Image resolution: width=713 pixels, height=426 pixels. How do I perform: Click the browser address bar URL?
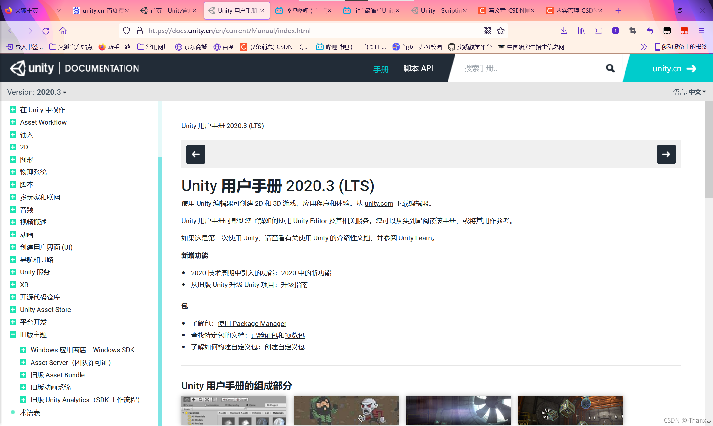click(x=229, y=31)
